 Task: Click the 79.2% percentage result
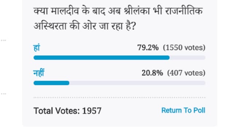tap(148, 48)
